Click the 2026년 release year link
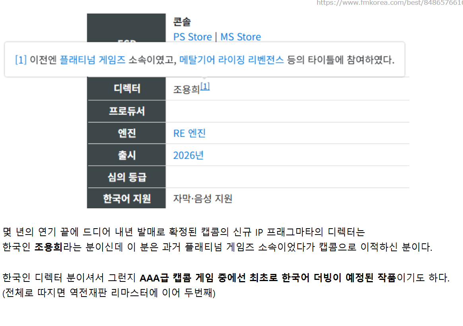463x326 pixels. [x=188, y=155]
